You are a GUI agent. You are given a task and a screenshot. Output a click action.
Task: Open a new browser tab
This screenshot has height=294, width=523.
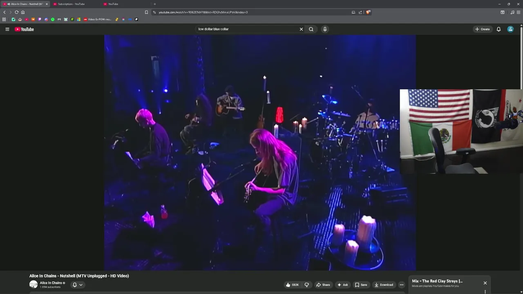click(x=154, y=4)
